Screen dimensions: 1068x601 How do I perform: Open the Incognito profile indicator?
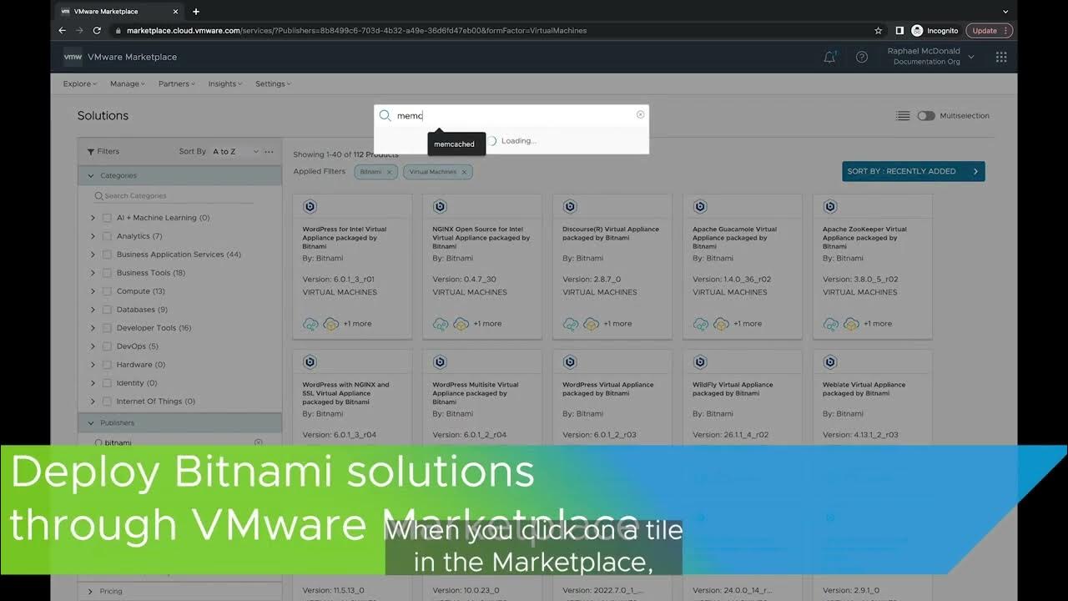pos(935,30)
